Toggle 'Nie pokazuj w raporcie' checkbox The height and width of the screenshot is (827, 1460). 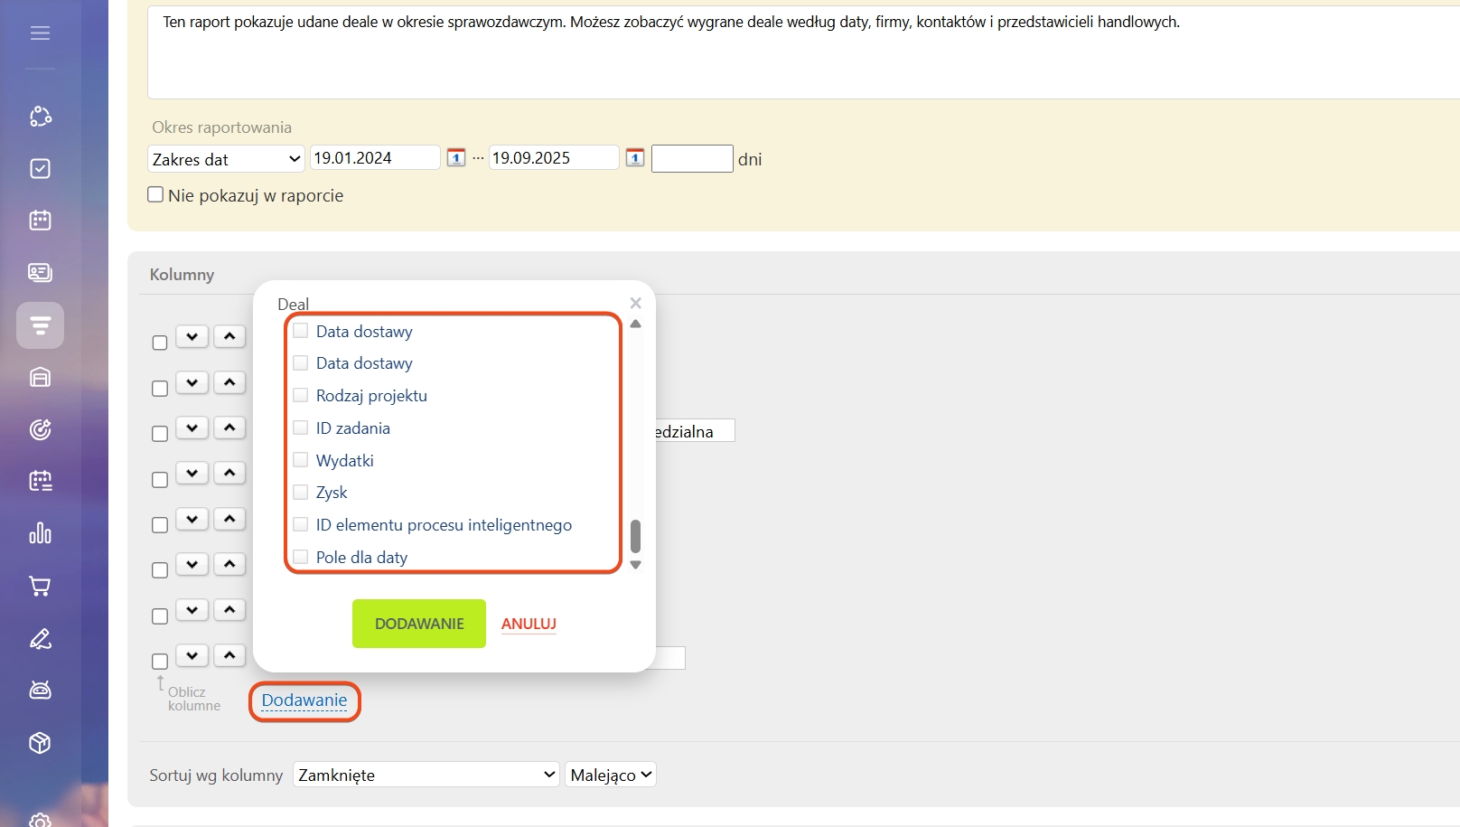click(155, 195)
